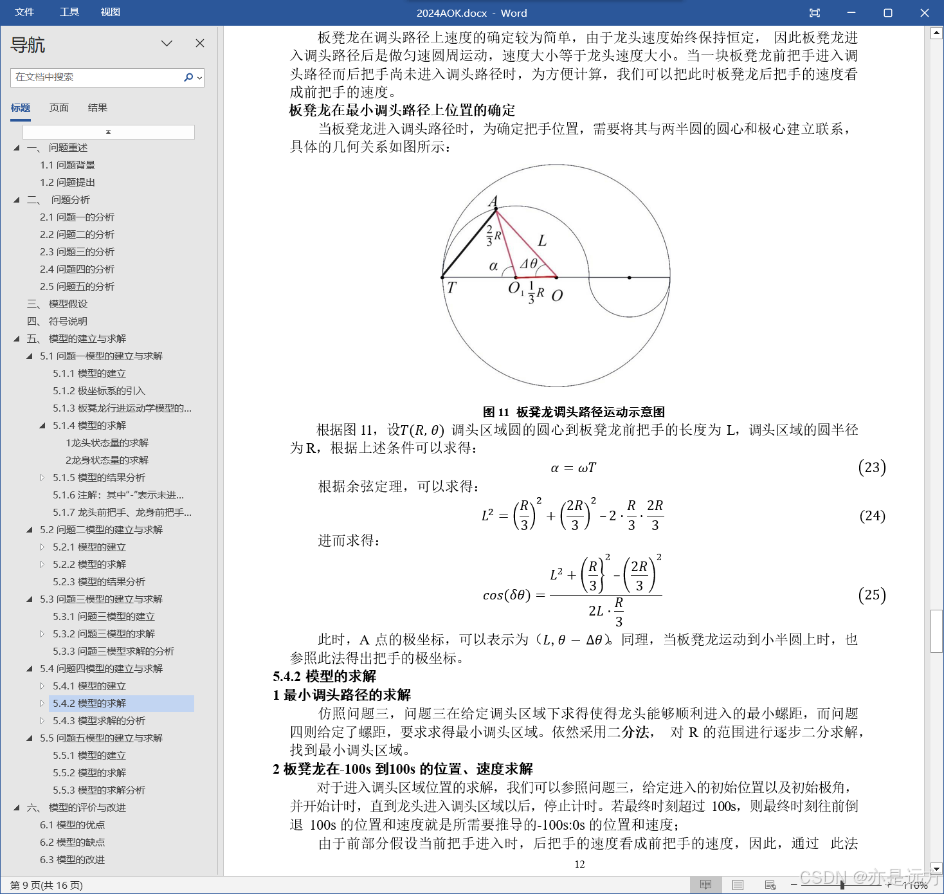Go to heading 6.1 模型的优点
Image resolution: width=944 pixels, height=894 pixels.
click(72, 825)
